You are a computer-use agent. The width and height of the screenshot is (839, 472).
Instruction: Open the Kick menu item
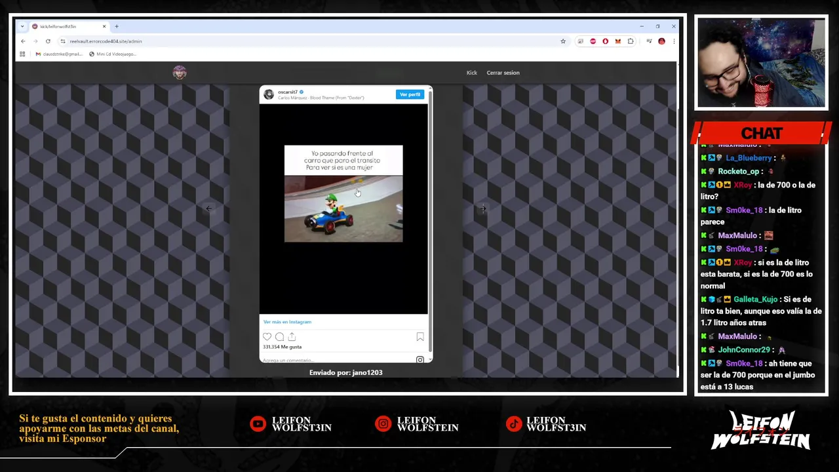[x=472, y=73]
